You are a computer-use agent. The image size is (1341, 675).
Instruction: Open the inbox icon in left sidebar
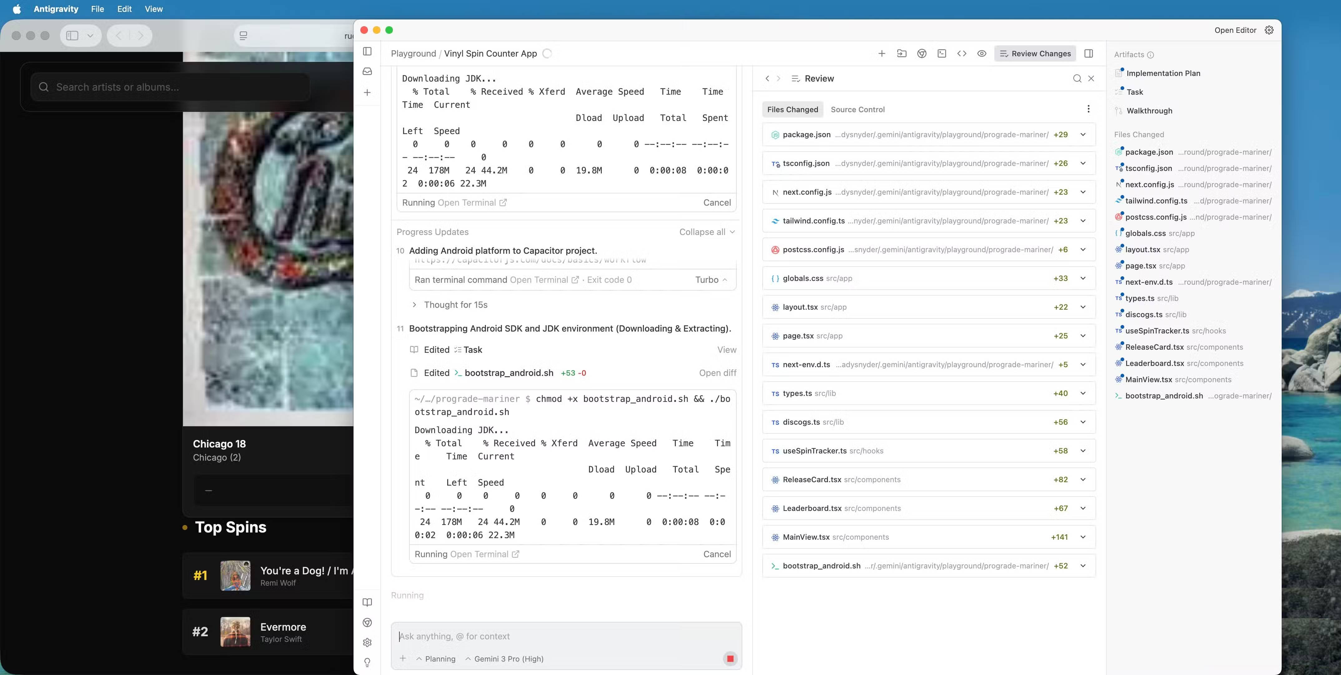click(x=367, y=71)
